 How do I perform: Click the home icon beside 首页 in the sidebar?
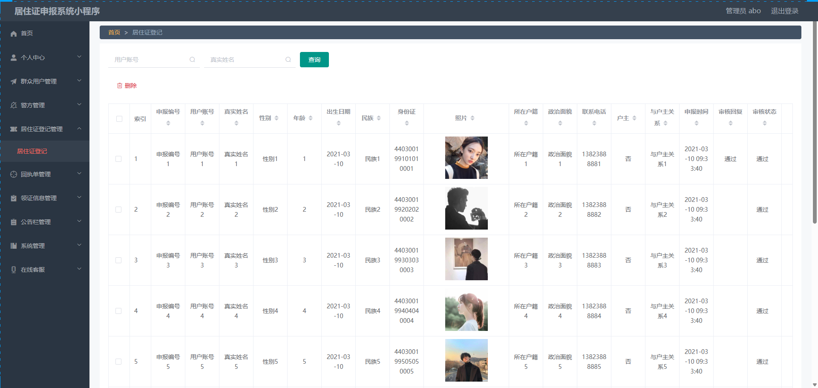tap(14, 34)
